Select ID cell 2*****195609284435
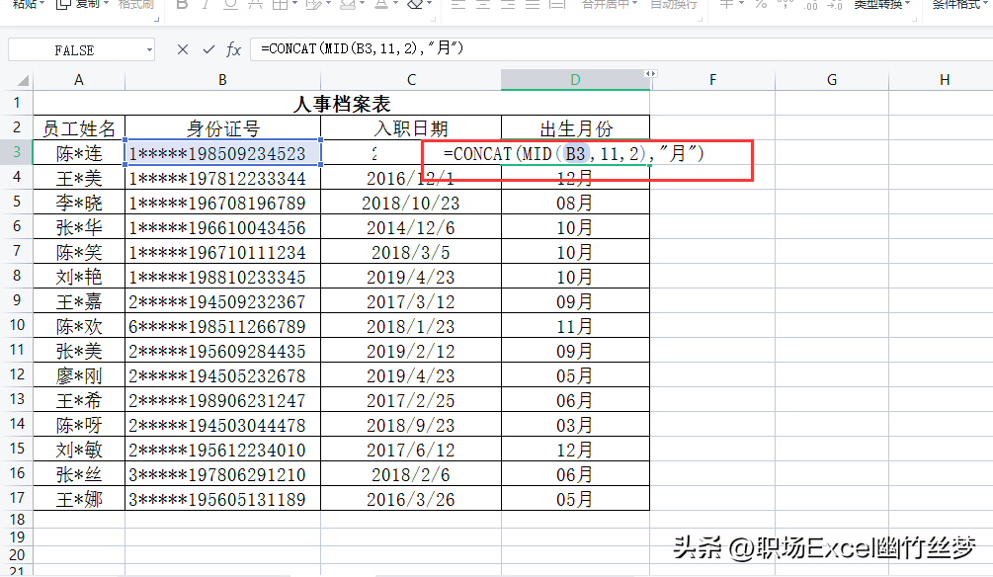This screenshot has height=577, width=993. pyautogui.click(x=223, y=351)
